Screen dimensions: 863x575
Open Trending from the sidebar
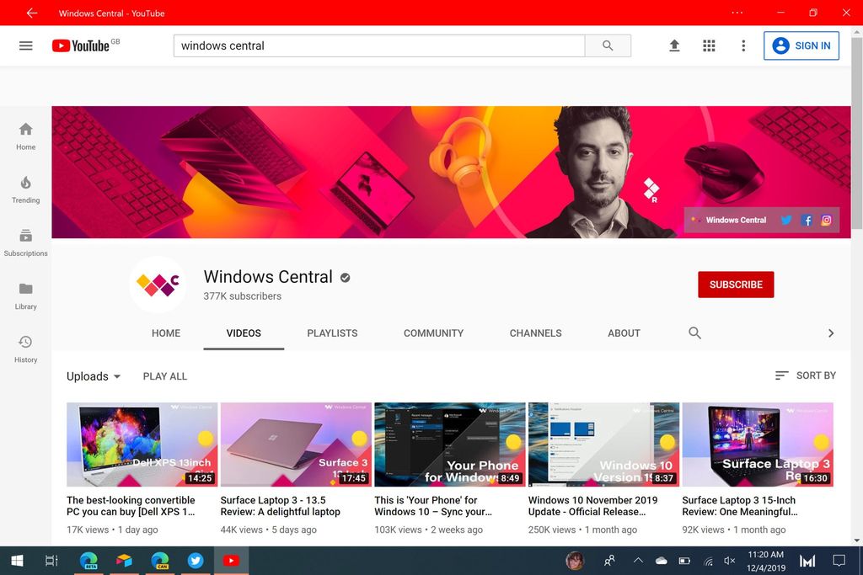point(25,189)
